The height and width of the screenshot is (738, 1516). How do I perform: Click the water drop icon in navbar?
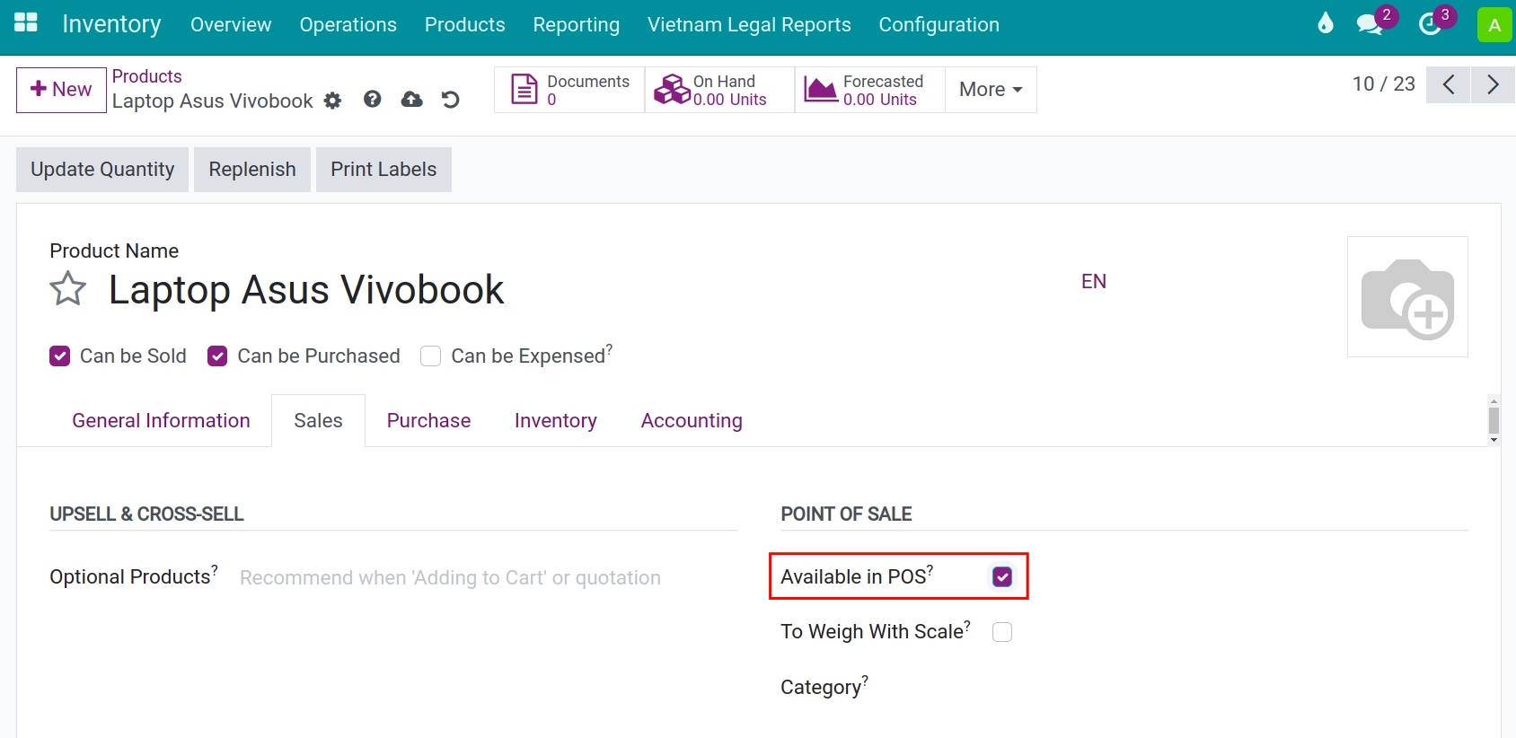(x=1326, y=24)
